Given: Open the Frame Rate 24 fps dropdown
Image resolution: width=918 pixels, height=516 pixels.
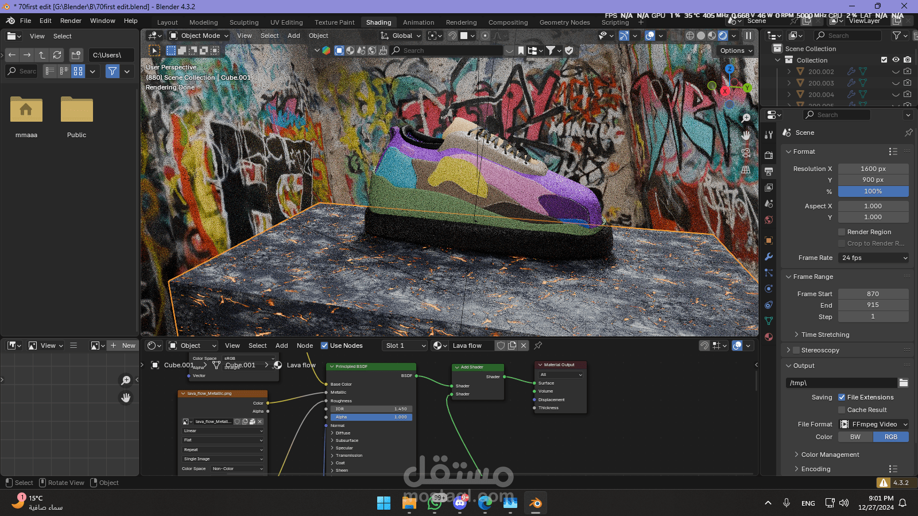Looking at the screenshot, I should pos(873,258).
